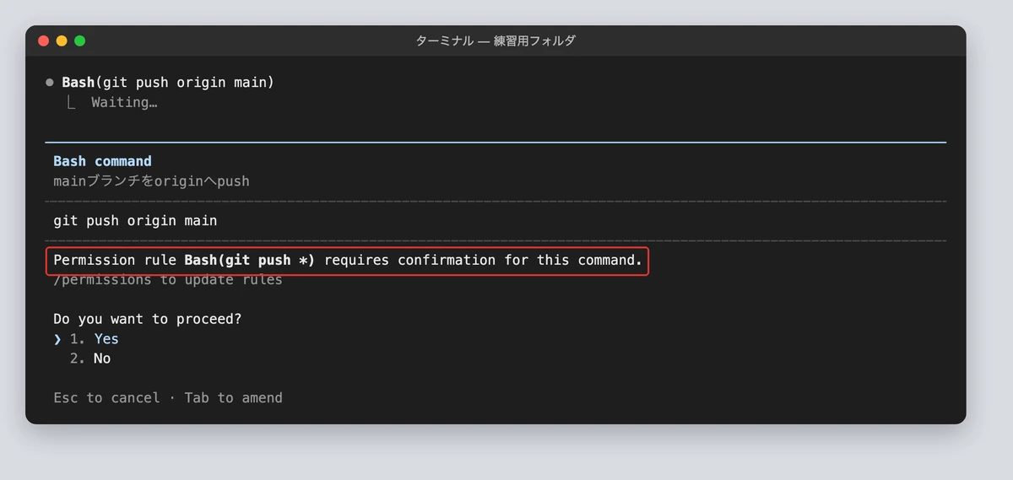
Task: Click the red close window button
Action: 44,40
